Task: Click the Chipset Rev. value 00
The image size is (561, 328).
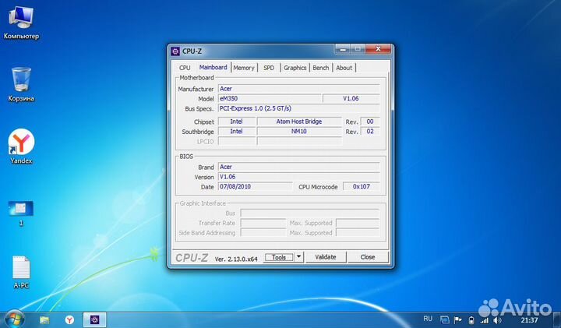Action: pyautogui.click(x=370, y=122)
